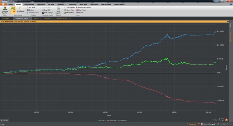The height and width of the screenshot is (126, 233).
Task: Switch to the Overall report tab
Action: [36, 19]
